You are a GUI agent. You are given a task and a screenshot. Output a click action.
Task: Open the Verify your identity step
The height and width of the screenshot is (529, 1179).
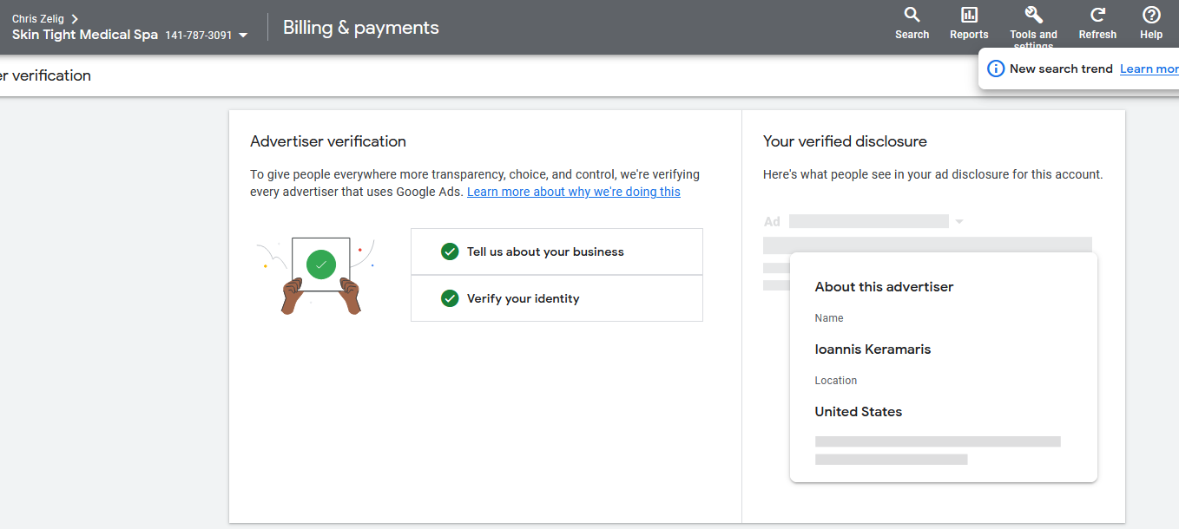click(557, 298)
